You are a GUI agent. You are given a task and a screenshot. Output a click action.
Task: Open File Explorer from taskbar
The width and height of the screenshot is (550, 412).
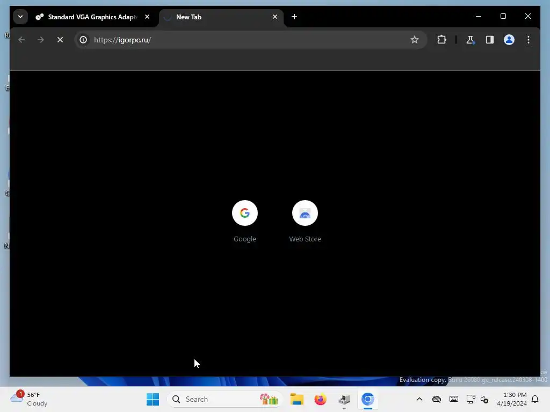tap(296, 399)
